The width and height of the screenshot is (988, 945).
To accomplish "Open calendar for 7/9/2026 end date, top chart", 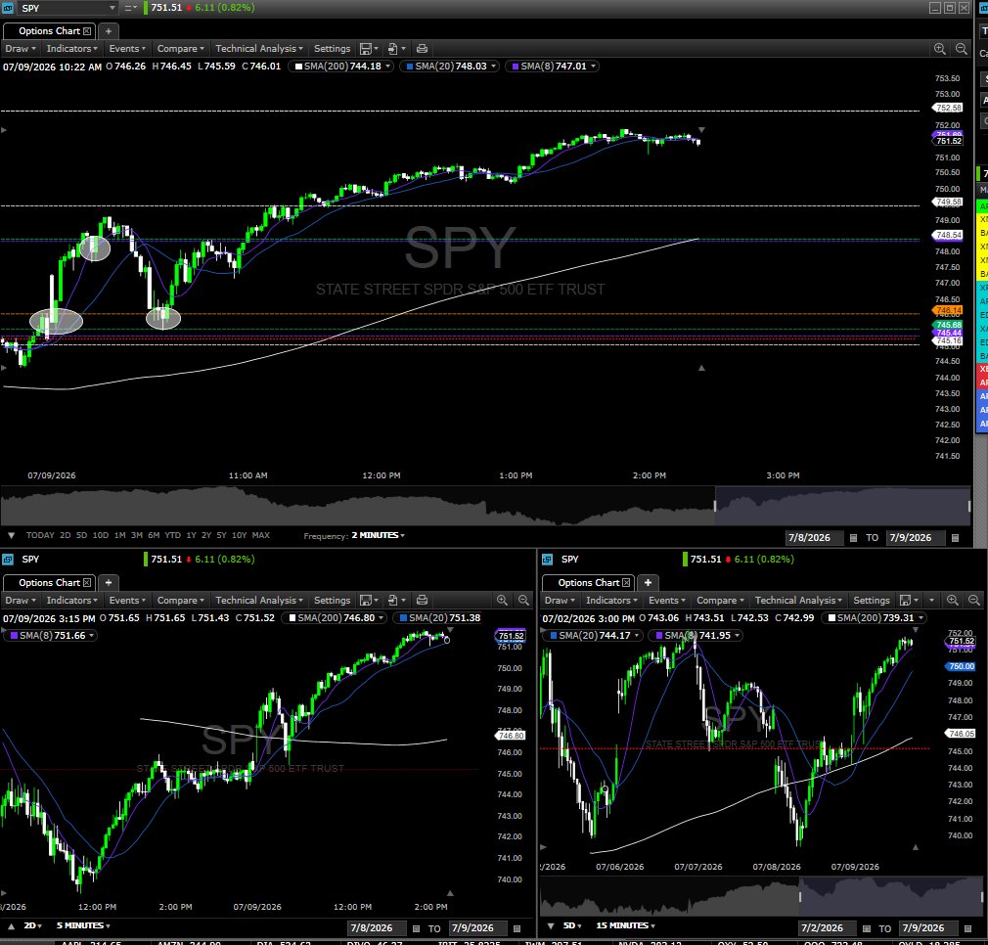I will coord(956,538).
